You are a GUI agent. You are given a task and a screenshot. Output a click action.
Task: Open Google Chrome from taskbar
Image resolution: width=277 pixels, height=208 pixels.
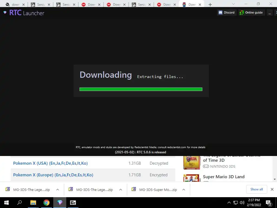[x=47, y=203]
